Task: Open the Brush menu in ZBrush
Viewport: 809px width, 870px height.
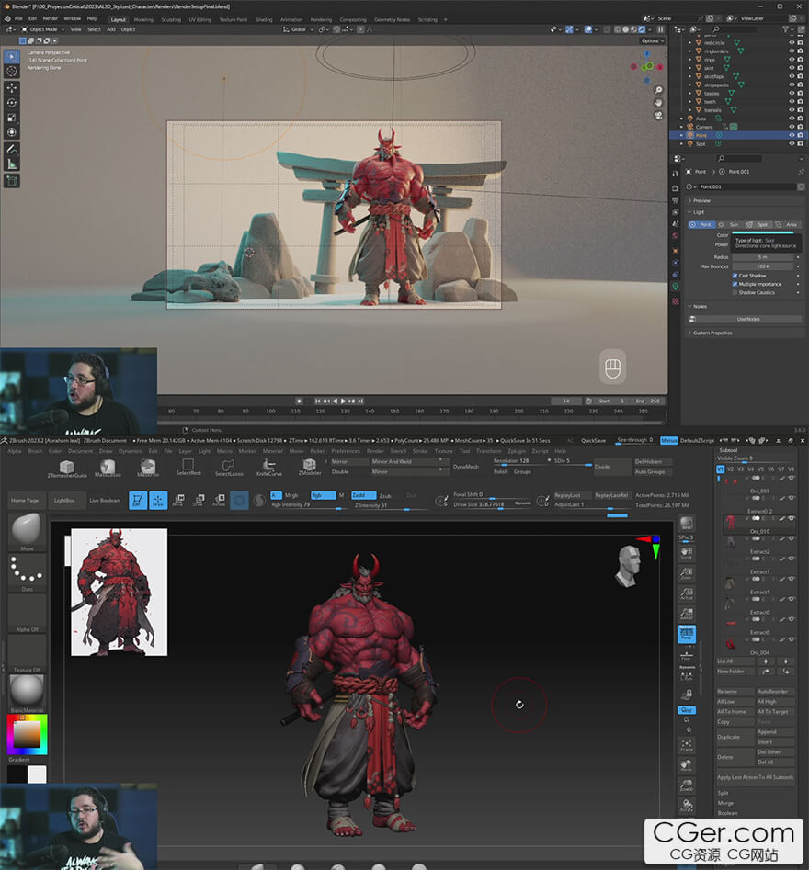Action: [x=35, y=451]
